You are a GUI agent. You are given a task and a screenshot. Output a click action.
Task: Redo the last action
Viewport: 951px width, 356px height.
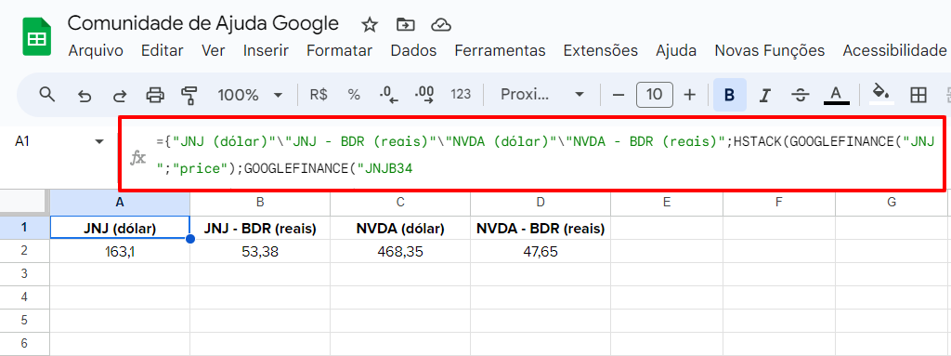tap(120, 96)
